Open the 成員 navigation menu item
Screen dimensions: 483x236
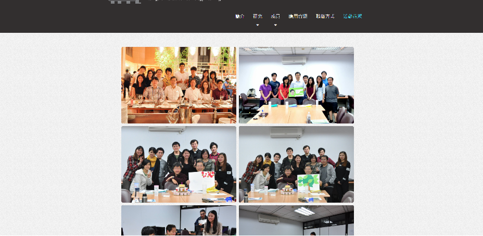pyautogui.click(x=275, y=16)
